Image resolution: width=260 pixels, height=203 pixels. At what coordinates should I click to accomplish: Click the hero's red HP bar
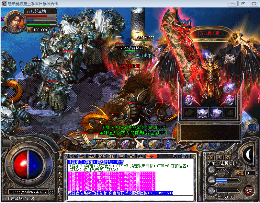[x=41, y=16]
